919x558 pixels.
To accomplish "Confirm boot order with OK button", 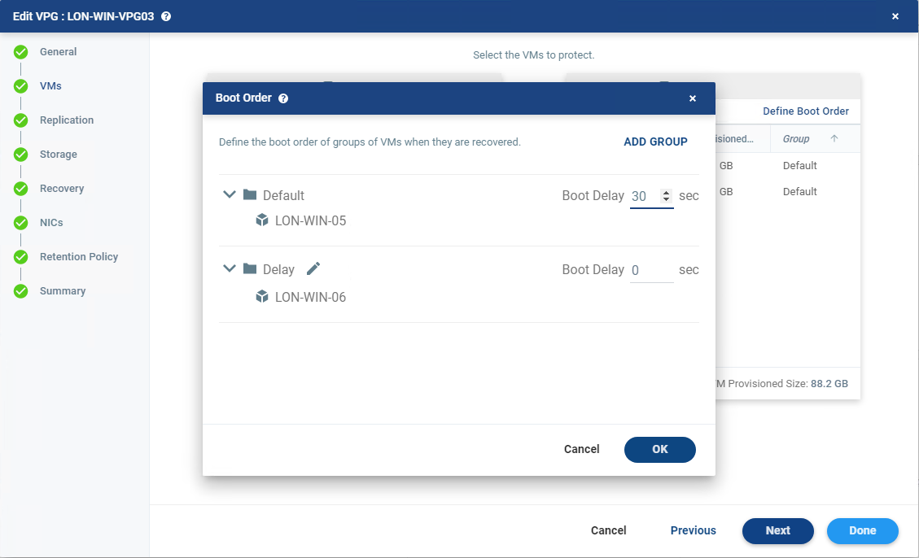I will [x=659, y=449].
